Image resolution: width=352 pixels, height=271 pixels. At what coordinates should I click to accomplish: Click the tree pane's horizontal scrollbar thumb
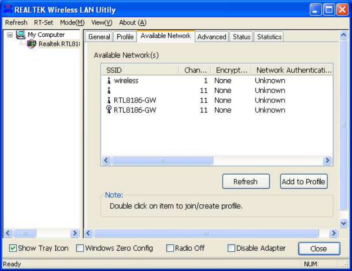click(25, 233)
